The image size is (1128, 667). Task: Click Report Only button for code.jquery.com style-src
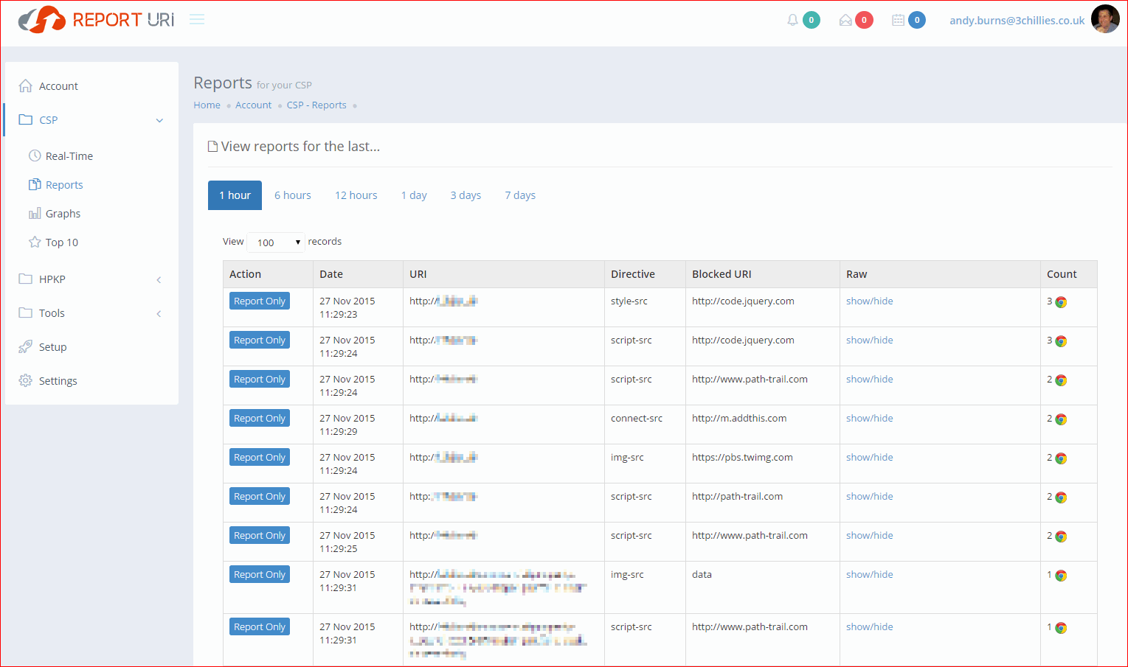(260, 301)
